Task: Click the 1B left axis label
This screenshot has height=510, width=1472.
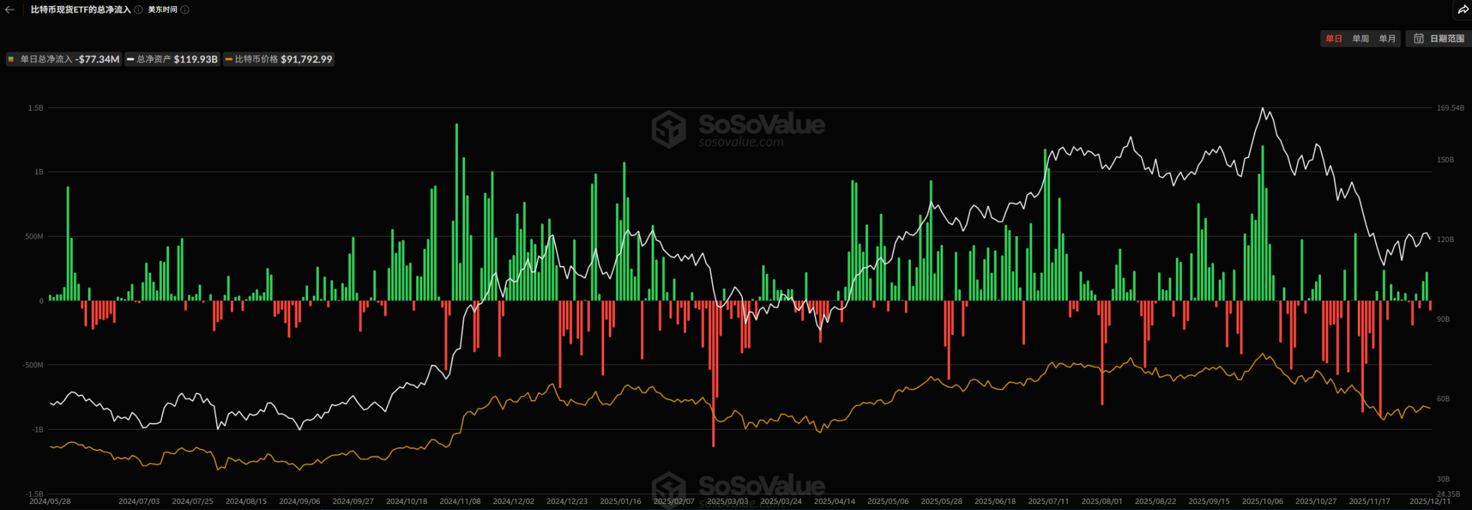Action: [x=39, y=172]
